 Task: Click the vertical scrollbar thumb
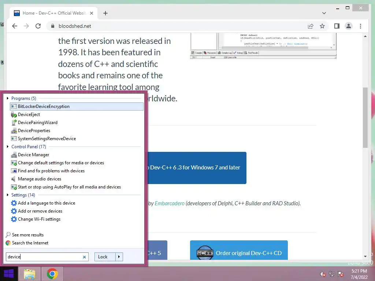click(x=365, y=117)
